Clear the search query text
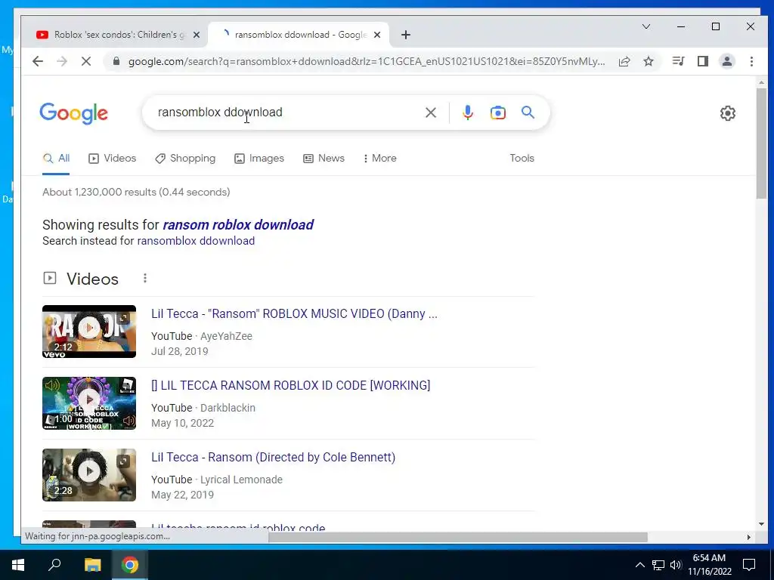This screenshot has width=774, height=580. [x=430, y=113]
